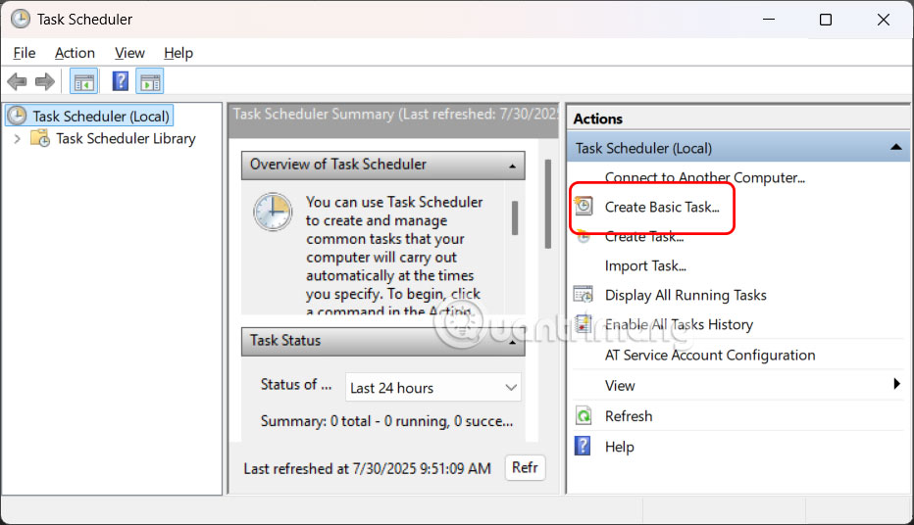
Task: Click Help in the Actions pane
Action: (620, 447)
